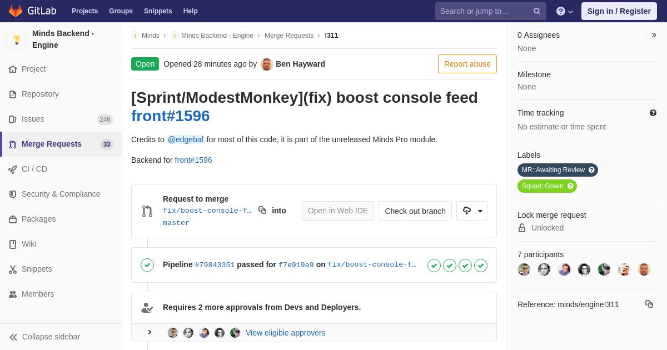The width and height of the screenshot is (667, 350).
Task: Open Repository in the sidebar
Action: pyautogui.click(x=61, y=94)
